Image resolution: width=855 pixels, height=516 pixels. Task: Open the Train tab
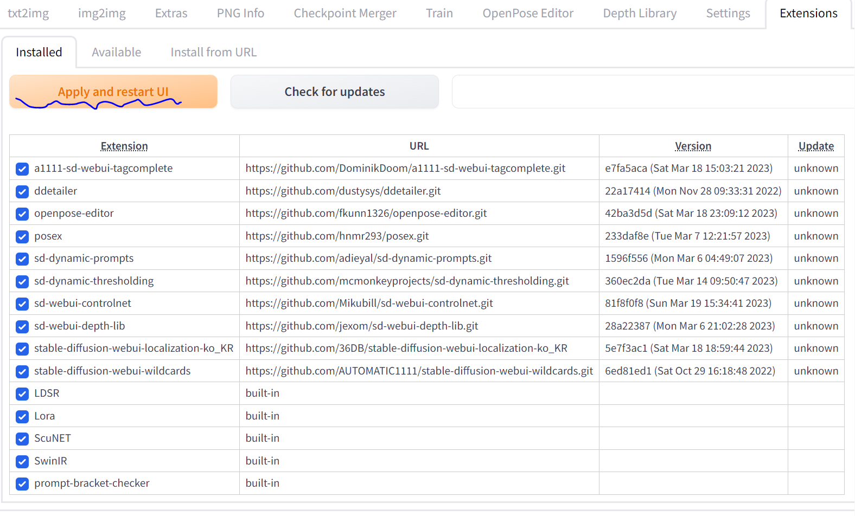tap(439, 14)
